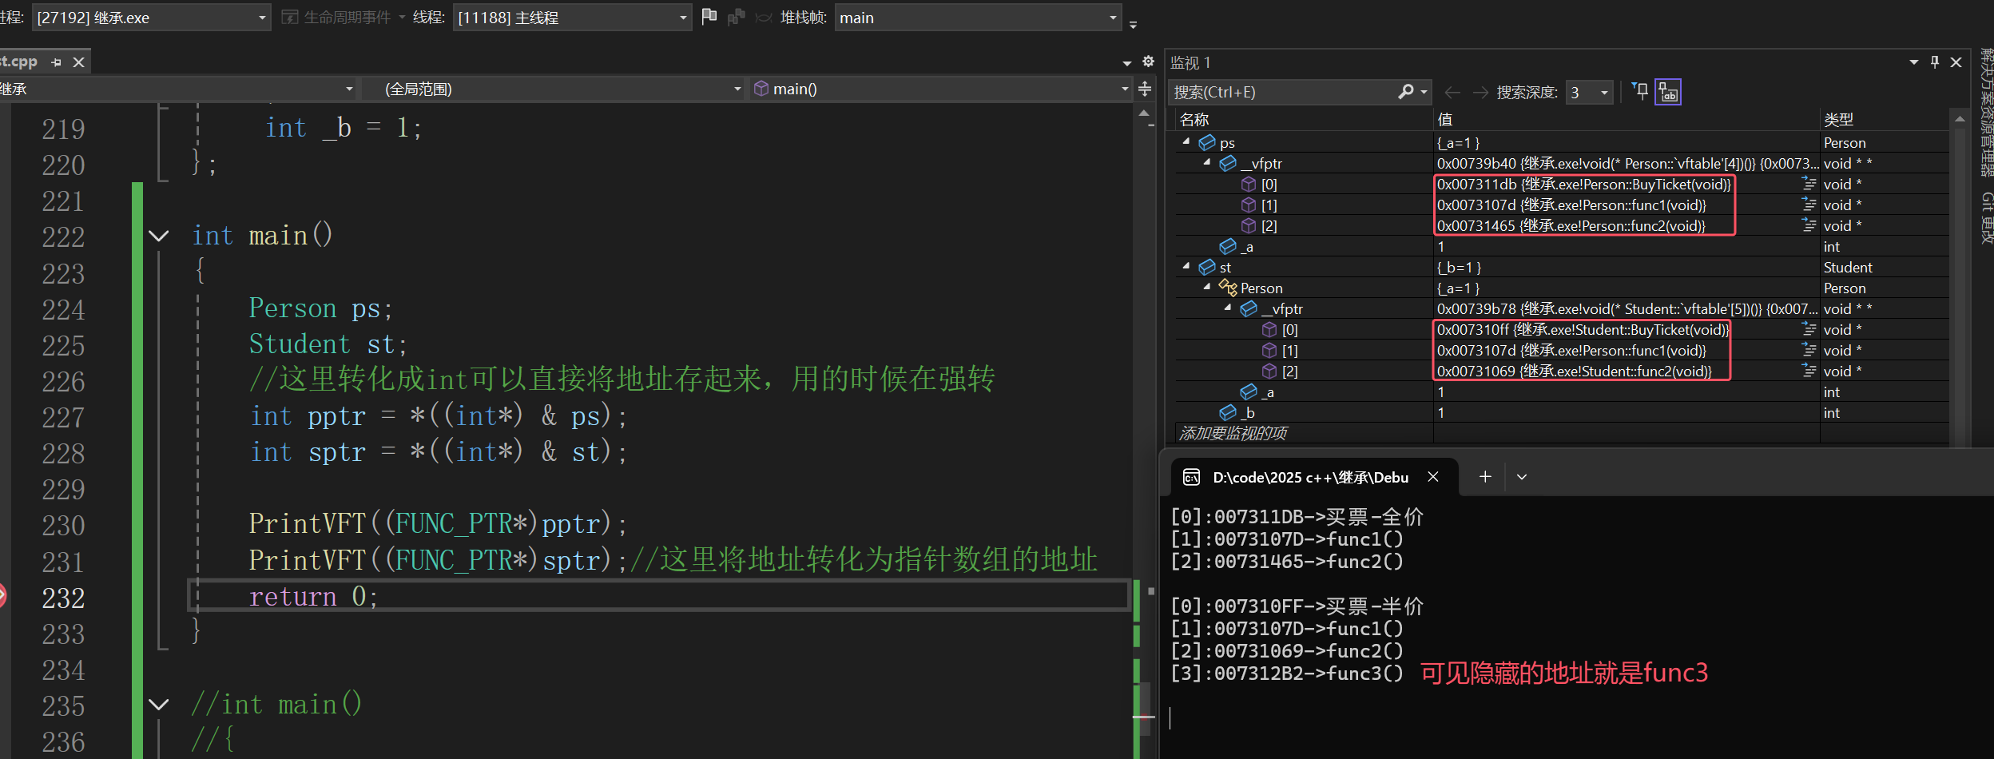Click the editor scroll-up arrow
1994x759 pixels.
click(1144, 114)
